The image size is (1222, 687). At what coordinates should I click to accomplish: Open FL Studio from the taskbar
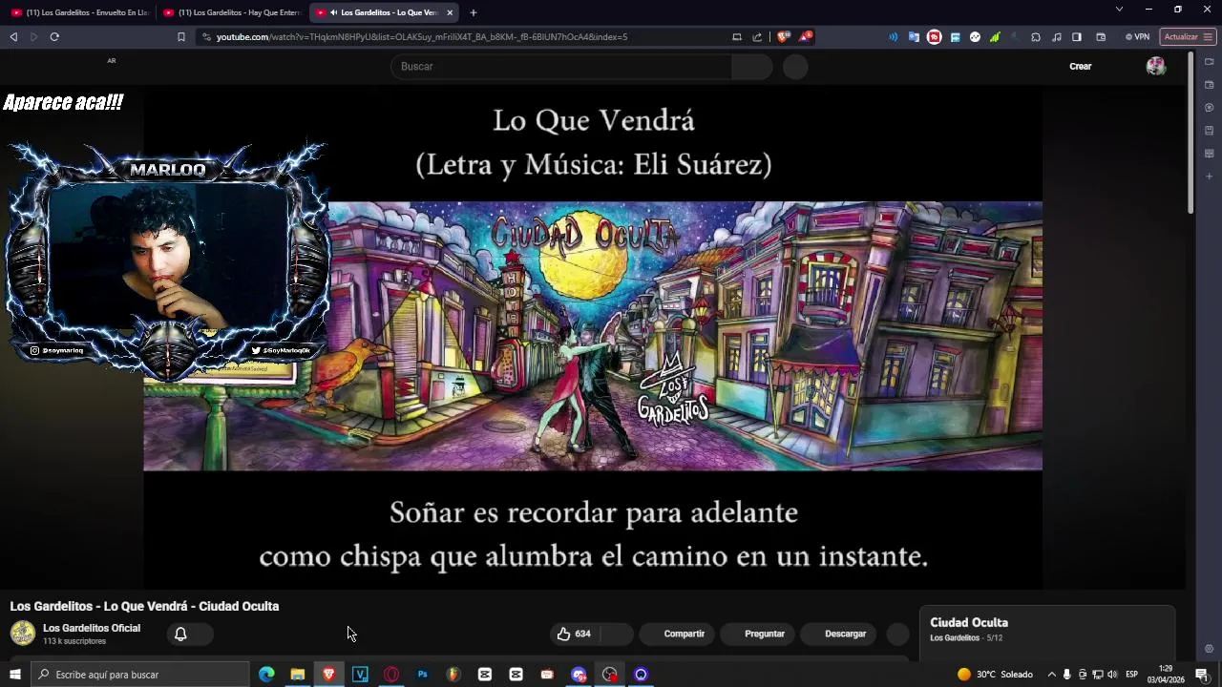point(453,675)
